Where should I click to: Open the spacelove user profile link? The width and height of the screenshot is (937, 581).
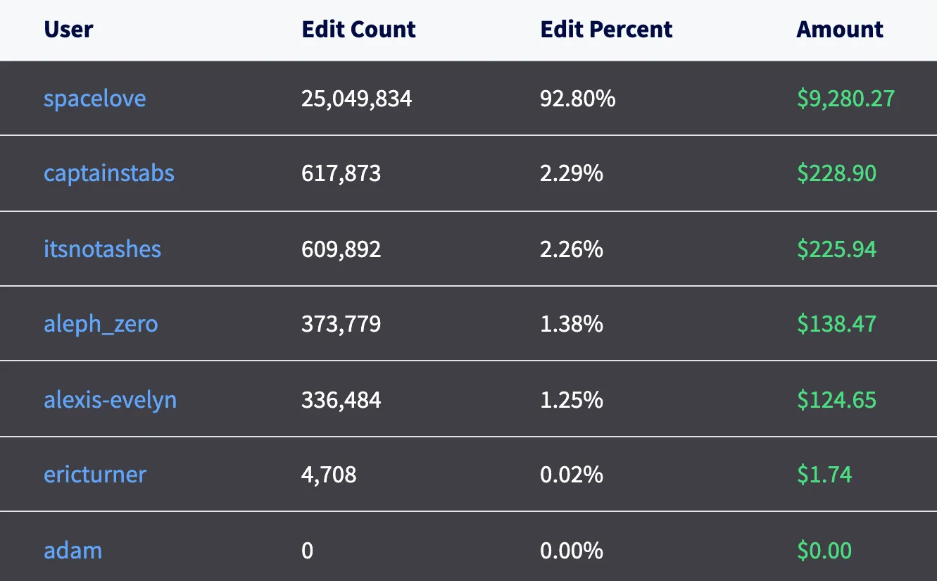click(94, 98)
